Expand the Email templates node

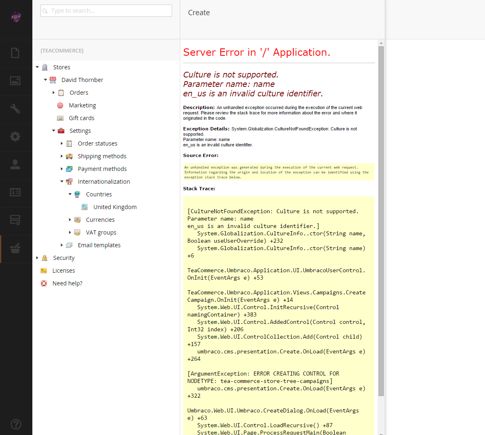coord(61,245)
